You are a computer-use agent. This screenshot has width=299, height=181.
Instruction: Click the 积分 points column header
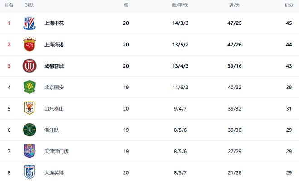tap(289, 5)
